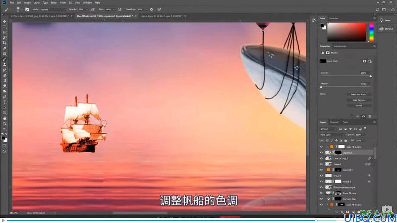Open the layer Fill percentage dropdown
This screenshot has width=397, height=223.
click(364, 140)
